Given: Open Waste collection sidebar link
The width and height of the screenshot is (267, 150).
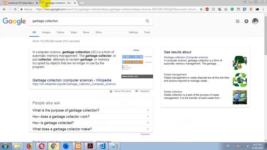Looking at the screenshot, I should point(173,92).
